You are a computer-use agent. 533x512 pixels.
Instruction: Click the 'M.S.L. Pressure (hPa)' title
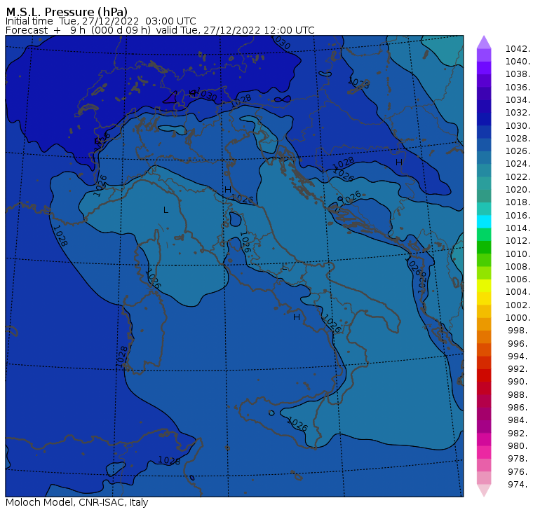click(x=67, y=12)
